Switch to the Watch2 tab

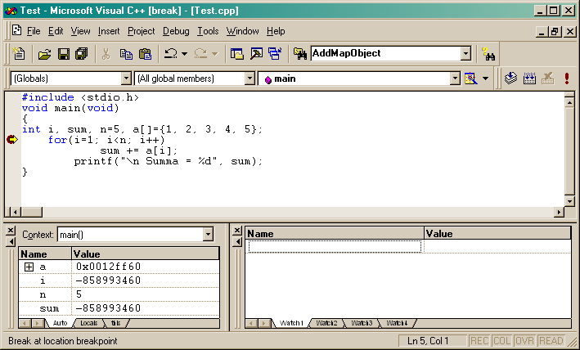326,323
